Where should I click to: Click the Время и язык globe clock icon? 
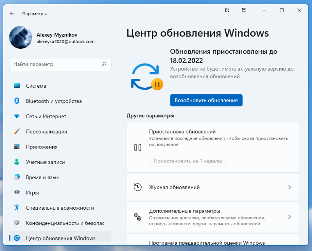(x=17, y=177)
